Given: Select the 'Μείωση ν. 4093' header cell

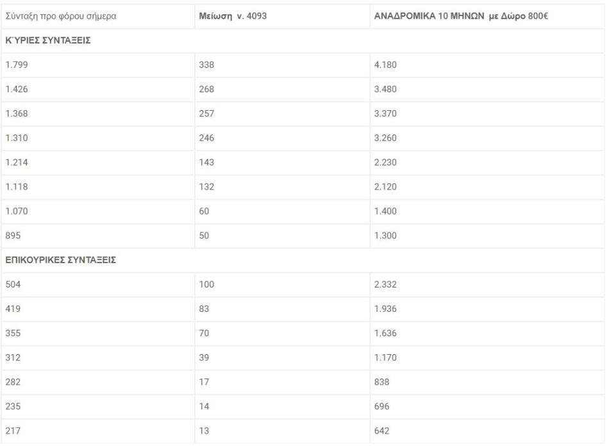Looking at the screenshot, I should (x=282, y=16).
